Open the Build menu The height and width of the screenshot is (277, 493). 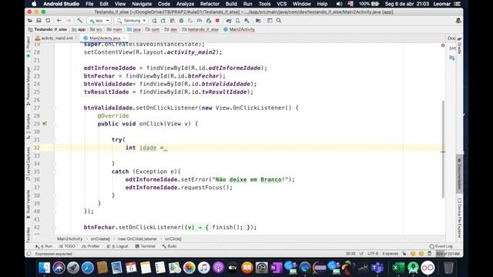[x=231, y=4]
